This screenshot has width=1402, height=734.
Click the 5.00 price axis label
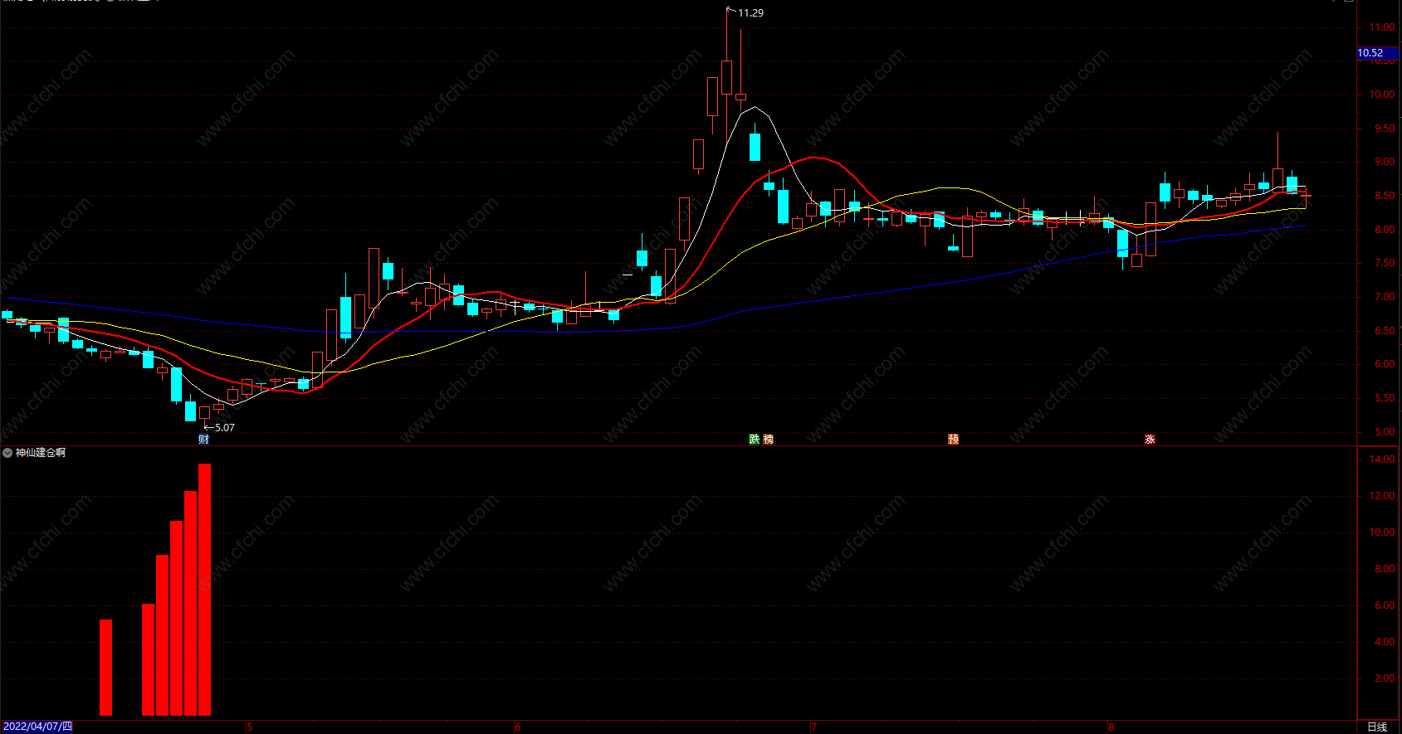(1385, 432)
